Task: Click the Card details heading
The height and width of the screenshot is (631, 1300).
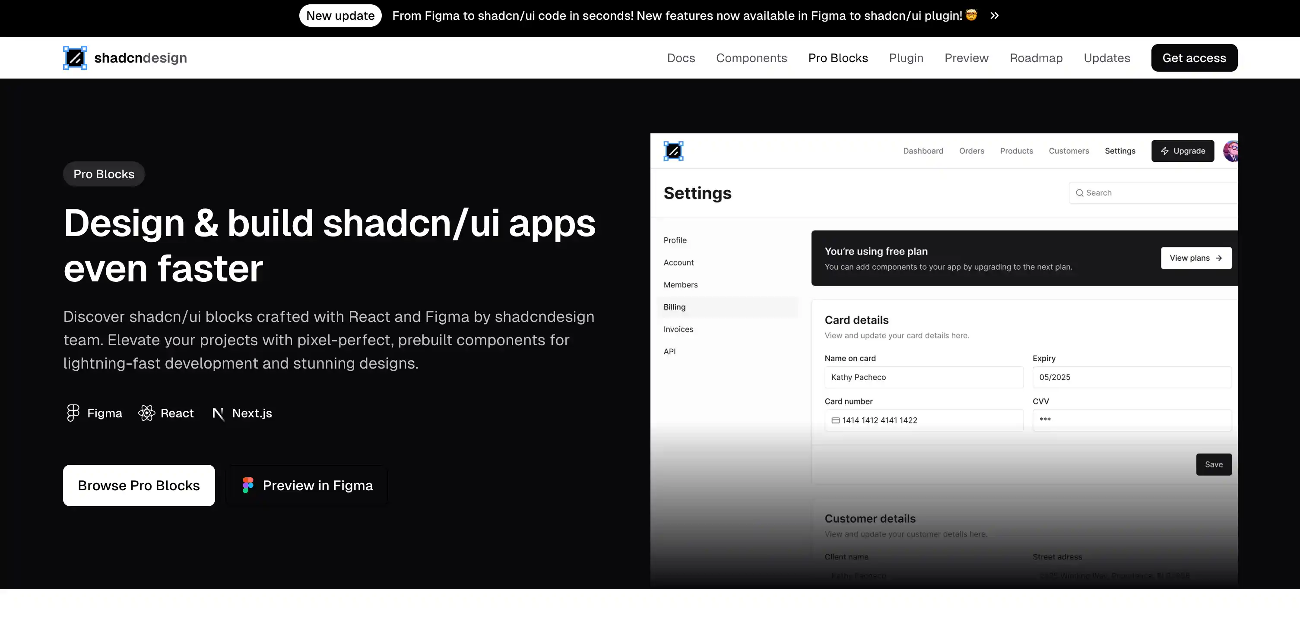Action: (x=856, y=320)
